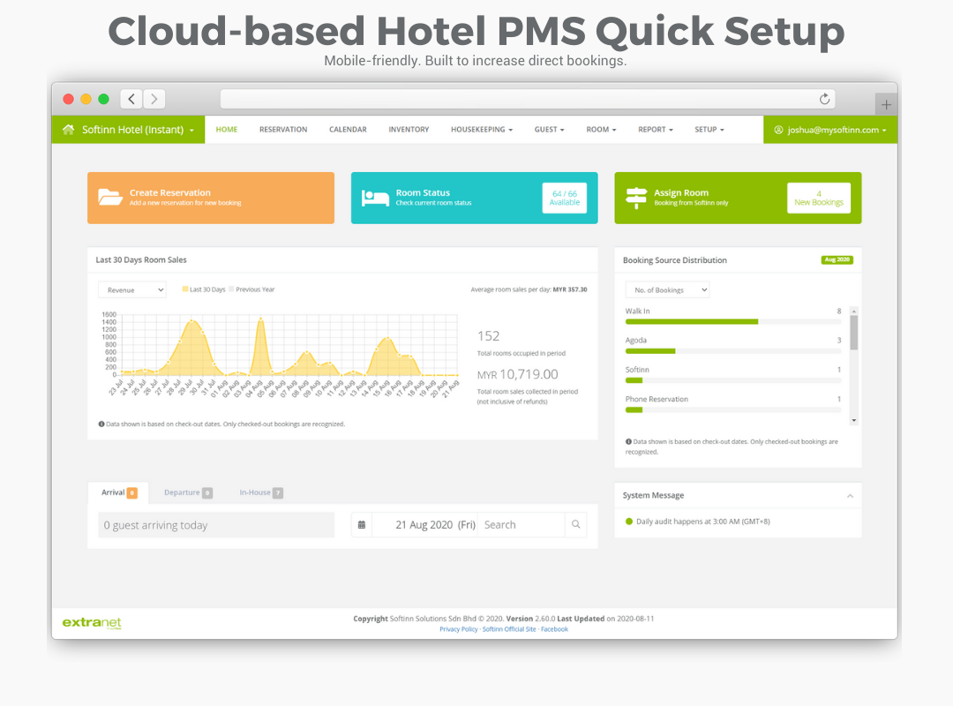Click the search magnifier icon
Viewport: 953px width, 706px height.
point(575,525)
